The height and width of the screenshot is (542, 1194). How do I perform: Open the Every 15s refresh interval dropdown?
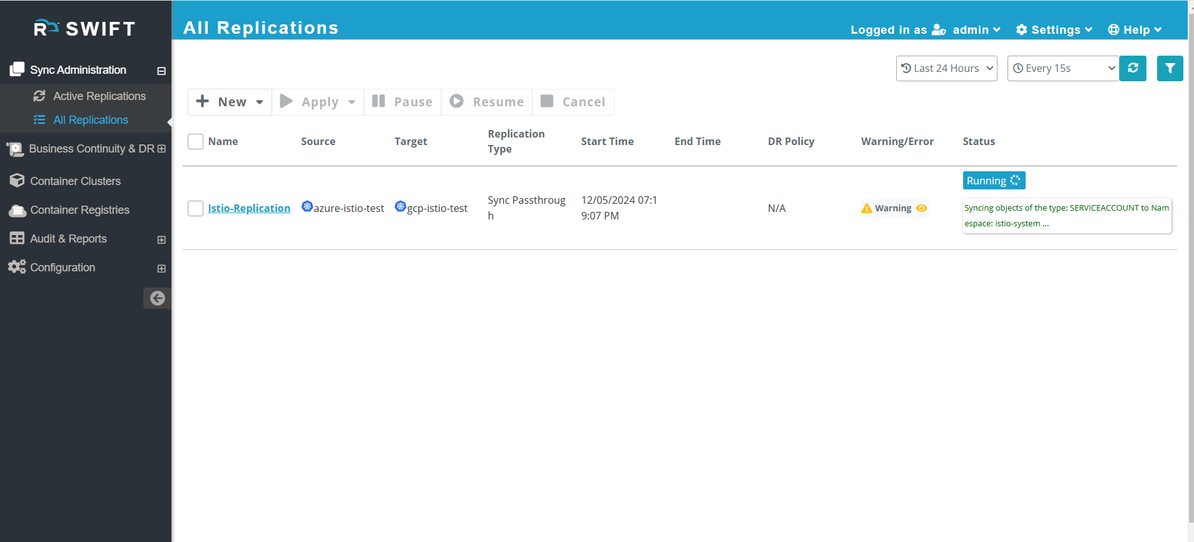click(x=1063, y=68)
